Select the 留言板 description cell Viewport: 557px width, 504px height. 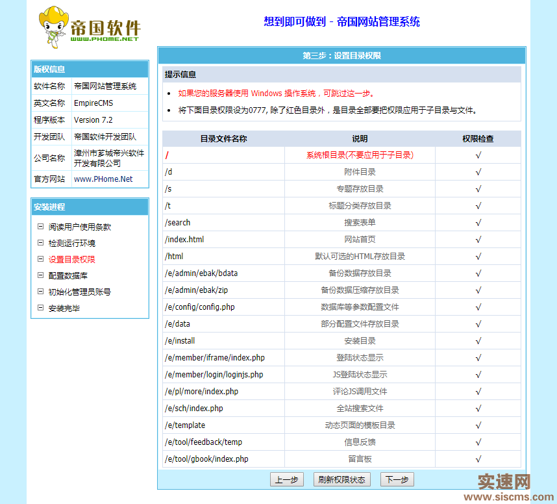tap(360, 459)
